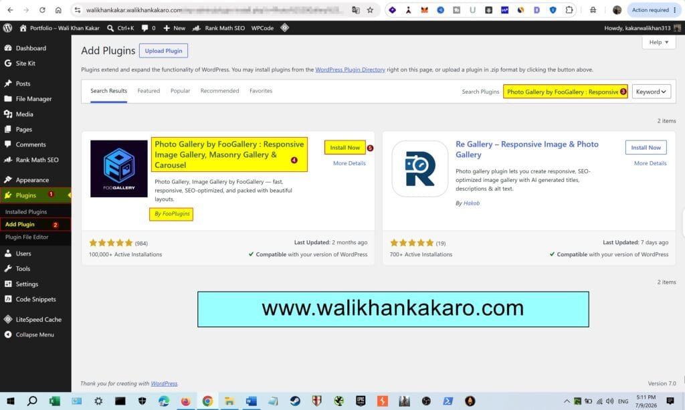Open More Details for Re Gallery

point(650,163)
